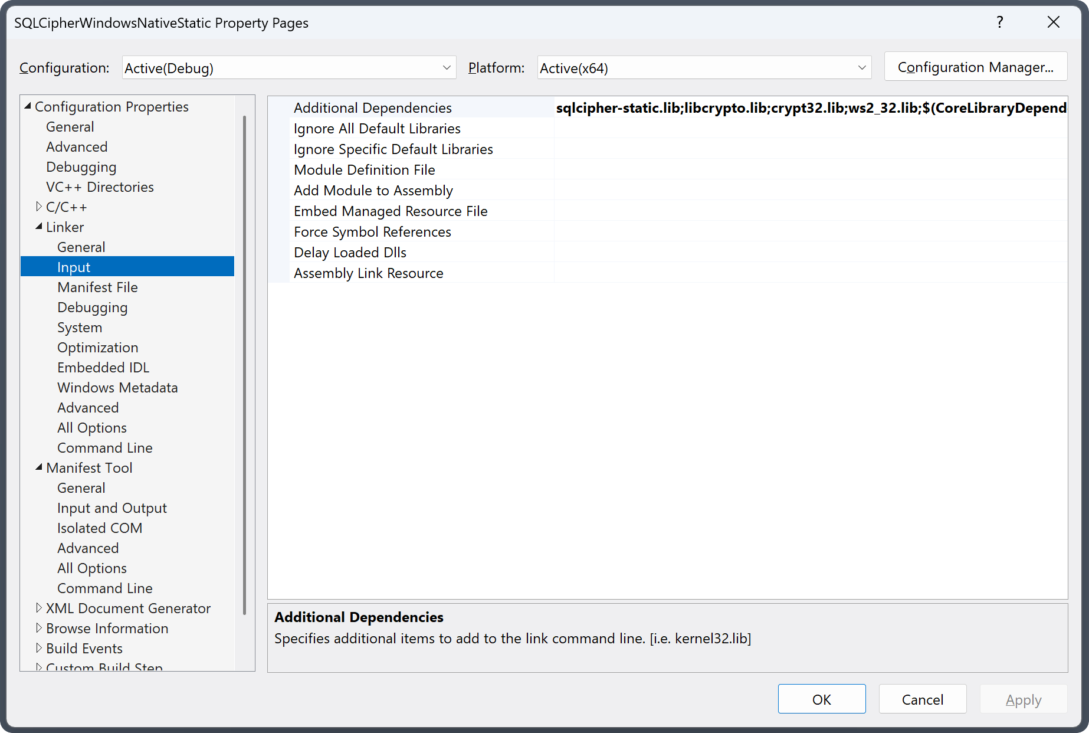Select Module Definition File property
This screenshot has width=1089, height=733.
(x=365, y=170)
